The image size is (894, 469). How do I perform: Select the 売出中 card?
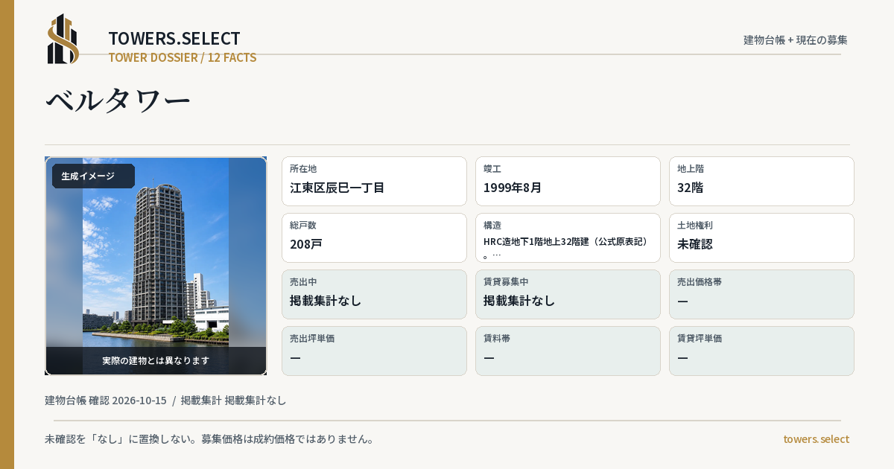(x=374, y=294)
